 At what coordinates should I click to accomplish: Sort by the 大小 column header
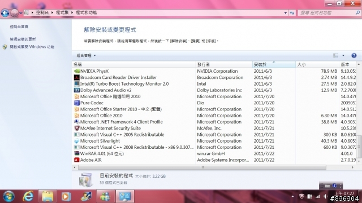click(317, 64)
